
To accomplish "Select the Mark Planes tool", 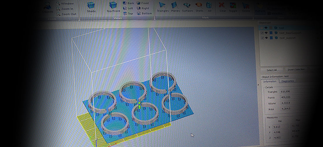I will click(x=175, y=7).
